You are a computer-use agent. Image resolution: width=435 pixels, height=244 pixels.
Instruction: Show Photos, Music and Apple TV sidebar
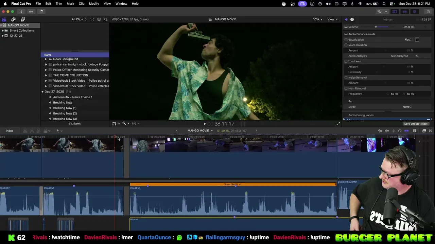pos(13,19)
